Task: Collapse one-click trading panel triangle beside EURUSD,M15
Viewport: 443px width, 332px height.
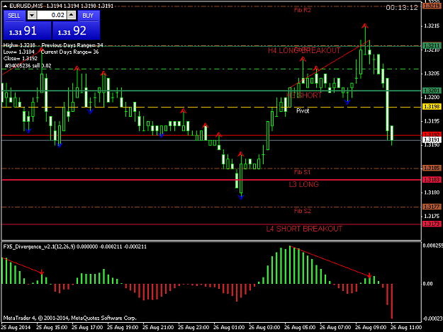Action: pyautogui.click(x=5, y=6)
